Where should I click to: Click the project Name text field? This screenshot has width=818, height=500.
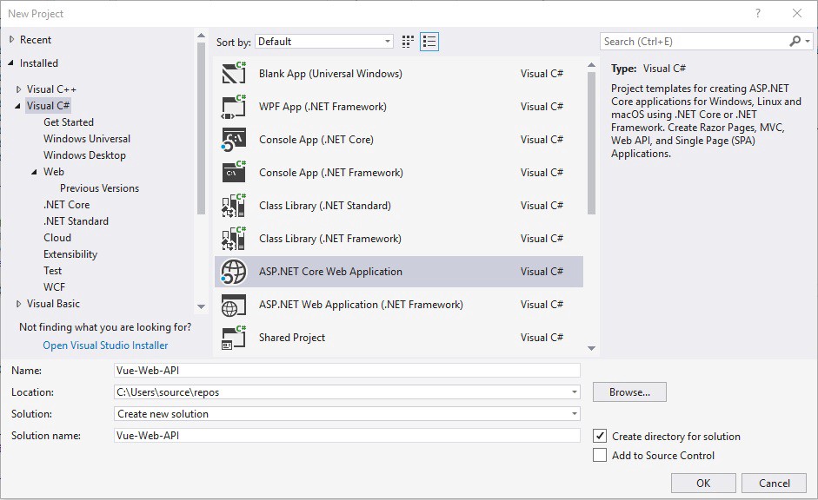(347, 370)
